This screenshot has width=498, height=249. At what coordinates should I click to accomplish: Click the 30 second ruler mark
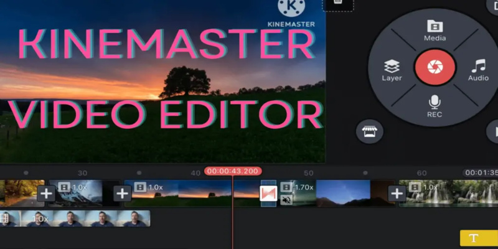(83, 173)
